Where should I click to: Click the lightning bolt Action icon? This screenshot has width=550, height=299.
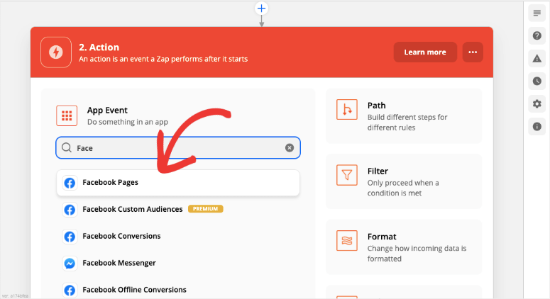tap(56, 52)
